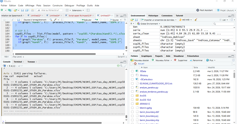The height and width of the screenshot is (124, 237).
Task: Tick the checkbox for analyse_parakou.py
Action: coord(132,87)
